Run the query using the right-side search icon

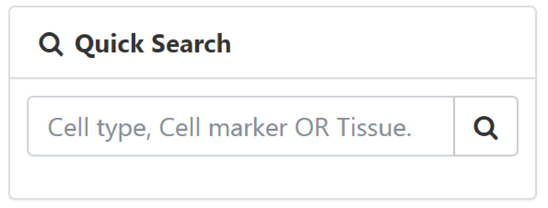click(x=486, y=126)
